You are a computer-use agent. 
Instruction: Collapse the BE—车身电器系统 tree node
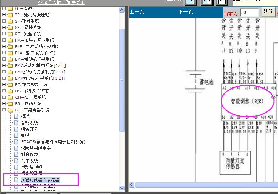[4, 110]
